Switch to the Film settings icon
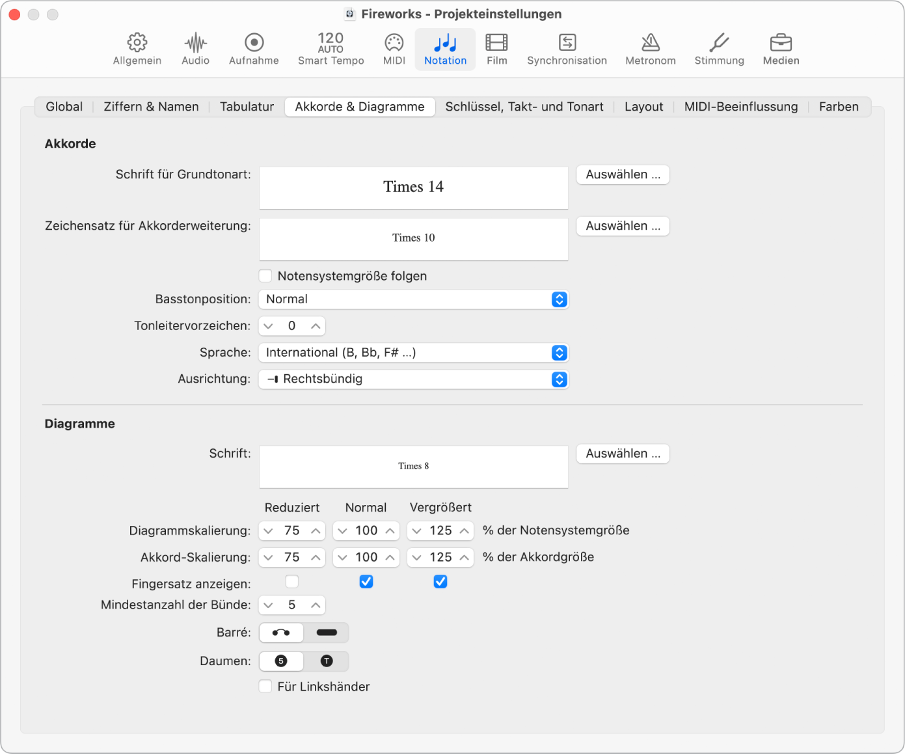Image resolution: width=905 pixels, height=755 pixels. click(x=496, y=48)
